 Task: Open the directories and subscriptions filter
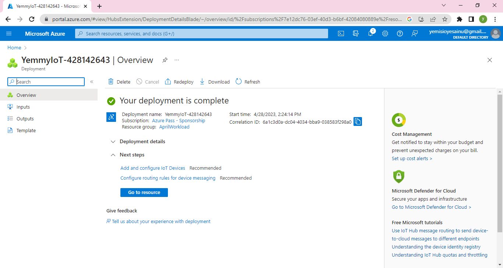(356, 33)
